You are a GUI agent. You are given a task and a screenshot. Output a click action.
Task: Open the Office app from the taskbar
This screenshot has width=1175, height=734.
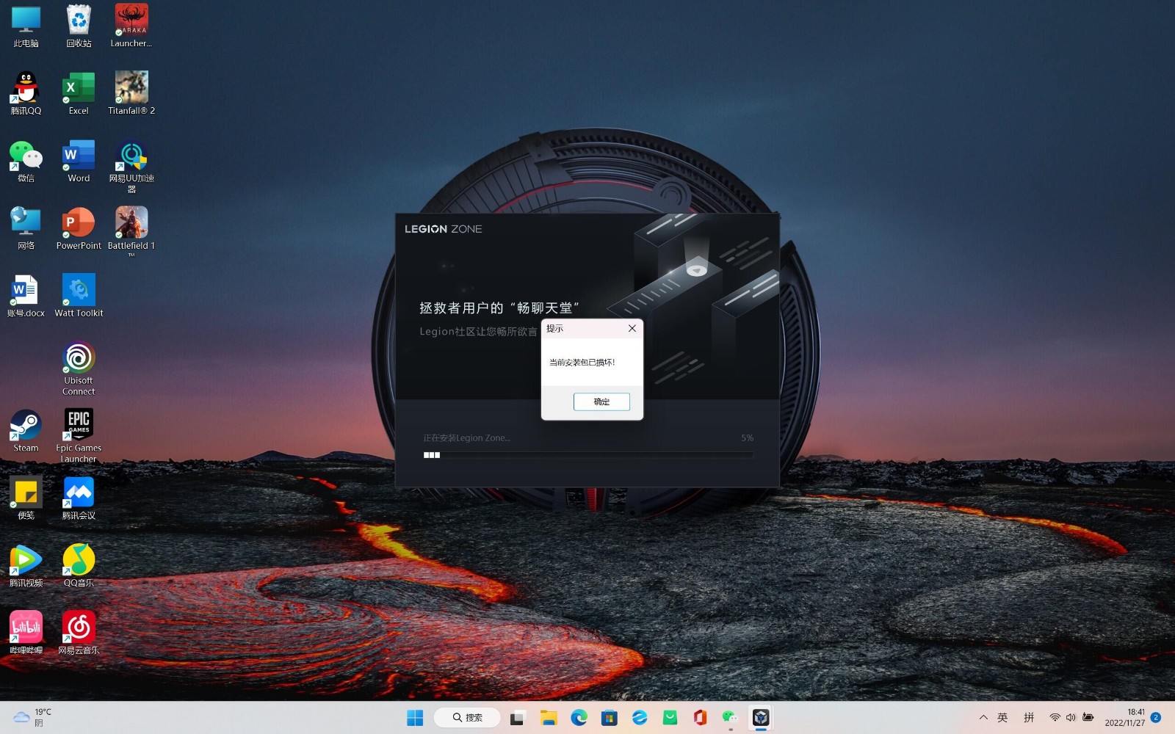point(700,717)
